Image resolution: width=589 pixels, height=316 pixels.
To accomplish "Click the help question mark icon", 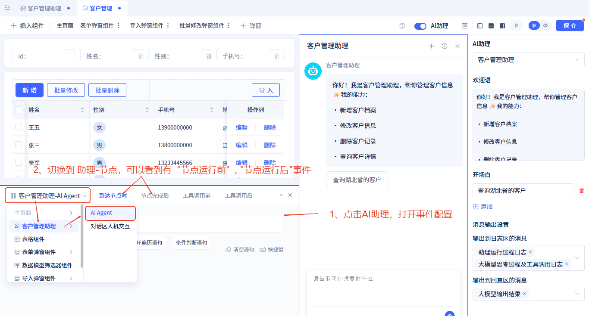I will click(x=402, y=26).
